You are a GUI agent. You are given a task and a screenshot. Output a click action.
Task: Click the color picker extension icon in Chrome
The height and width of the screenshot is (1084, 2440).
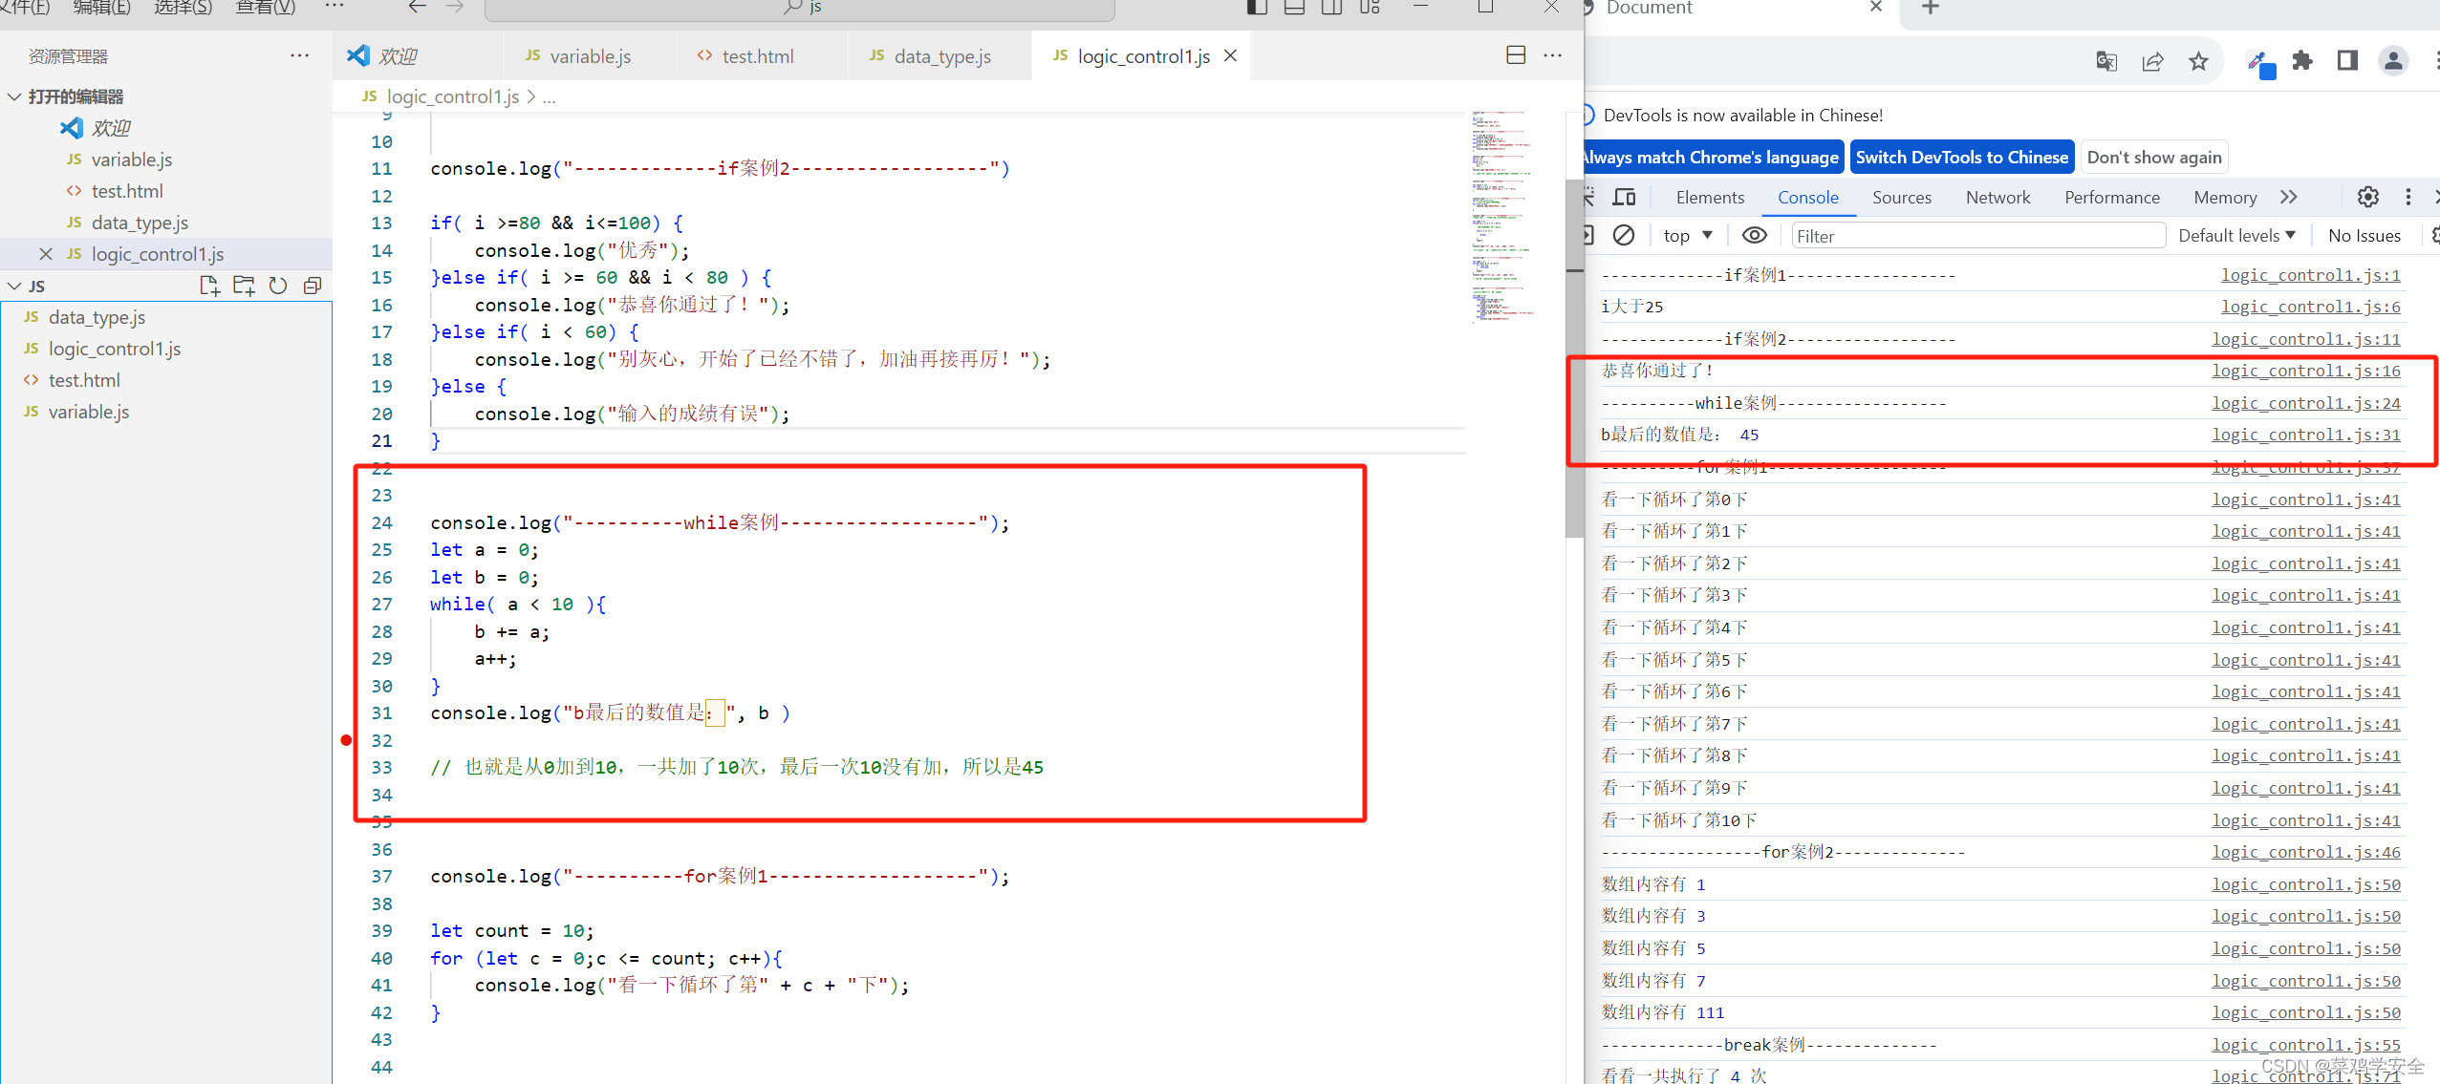coord(2259,63)
